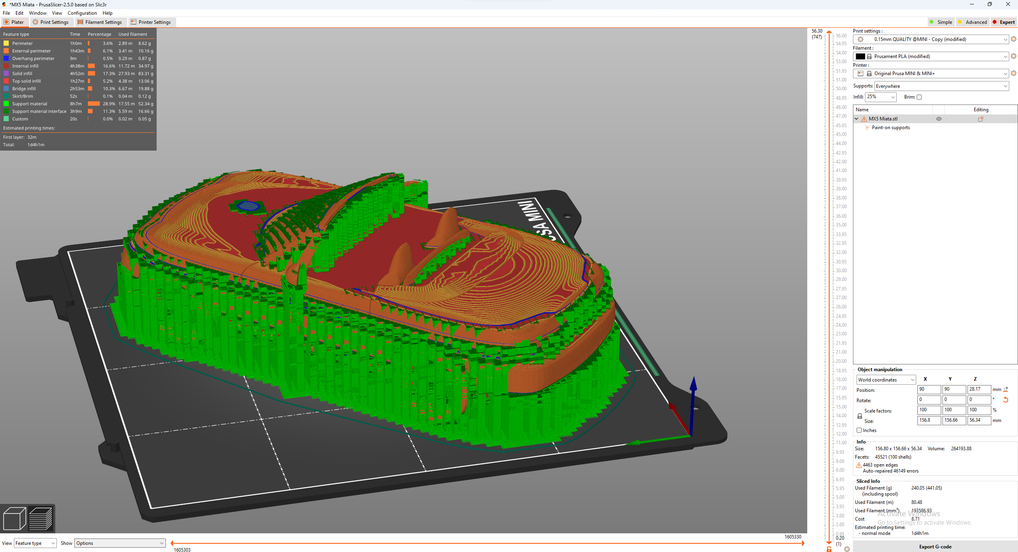The image size is (1018, 552).
Task: Hide MX5 Miata.stl with eye icon
Action: 938,119
